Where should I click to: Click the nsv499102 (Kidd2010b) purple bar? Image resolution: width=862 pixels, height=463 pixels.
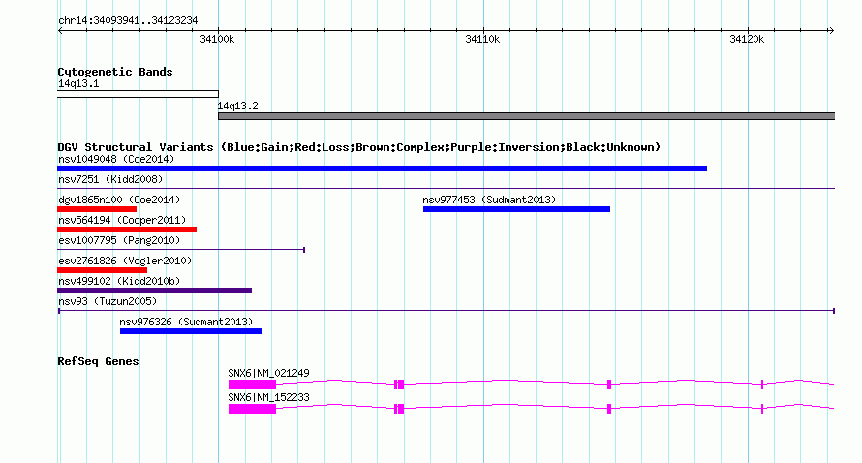[154, 291]
